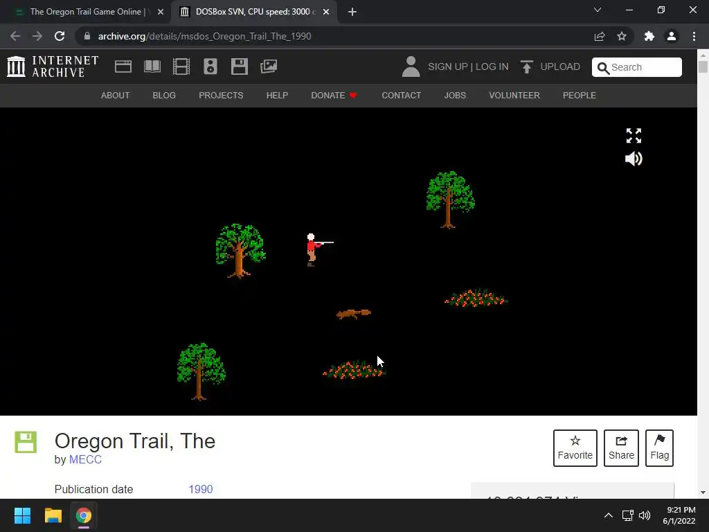Share this page from address bar
Viewport: 709px width, 532px height.
coord(600,36)
